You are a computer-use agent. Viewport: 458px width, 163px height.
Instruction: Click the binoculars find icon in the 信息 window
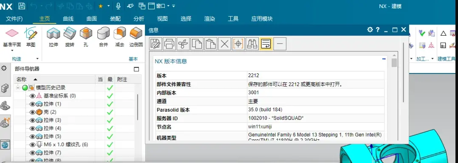252,44
